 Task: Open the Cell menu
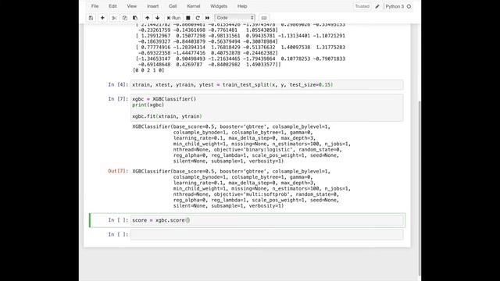pyautogui.click(x=173, y=6)
